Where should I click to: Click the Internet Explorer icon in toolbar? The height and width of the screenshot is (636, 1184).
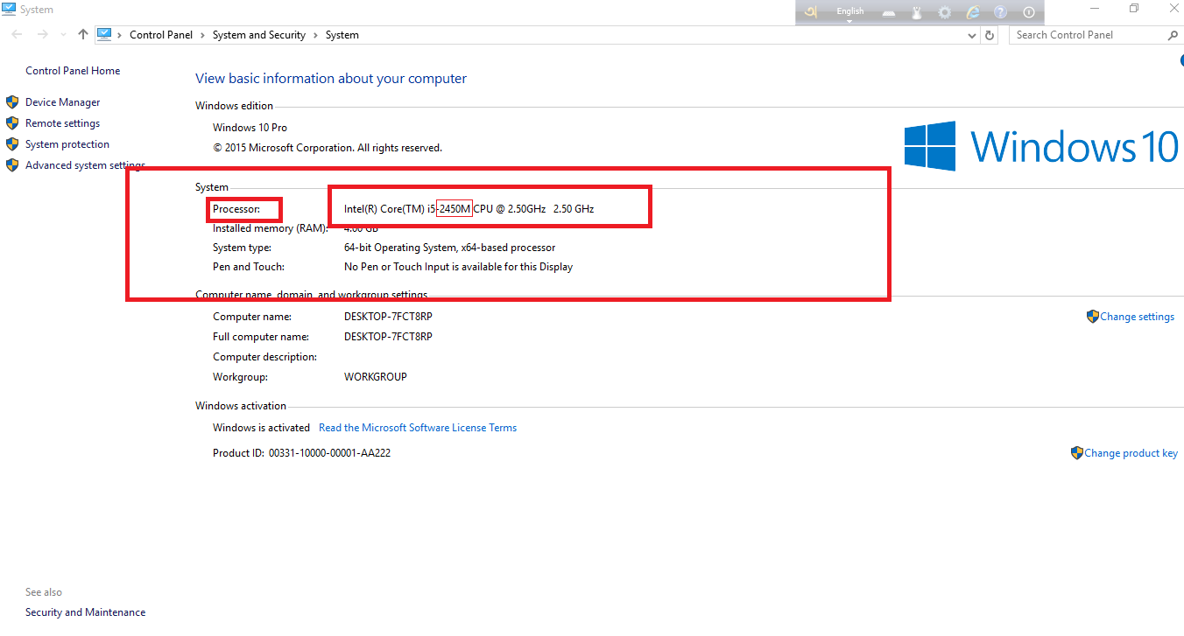point(972,12)
